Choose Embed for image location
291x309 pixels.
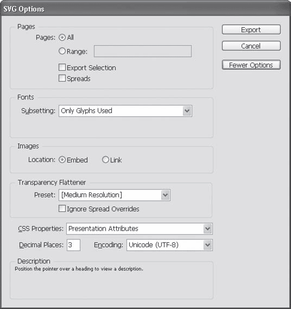(x=62, y=160)
